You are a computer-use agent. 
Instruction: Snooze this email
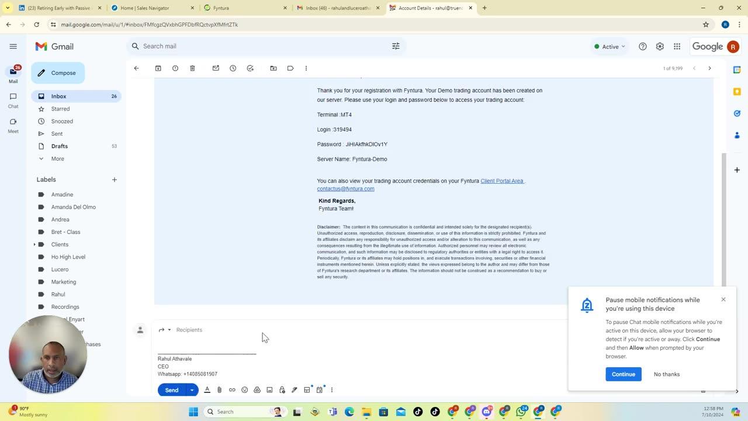233,68
